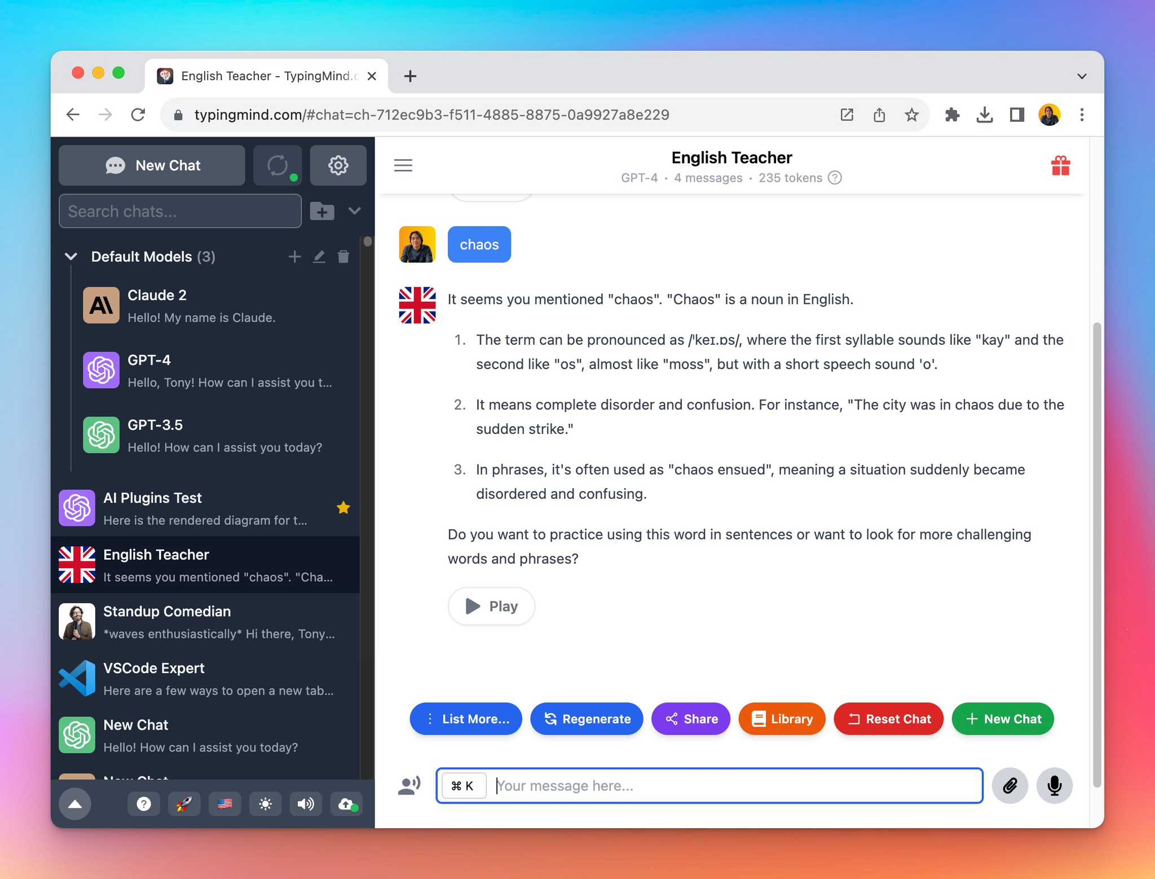Collapse the Default Models folder

click(71, 257)
